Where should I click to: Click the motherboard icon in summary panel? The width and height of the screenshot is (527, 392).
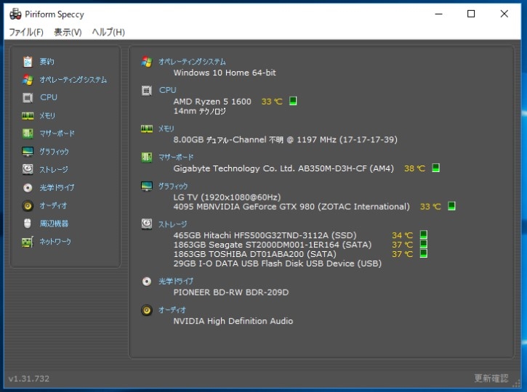coord(147,157)
